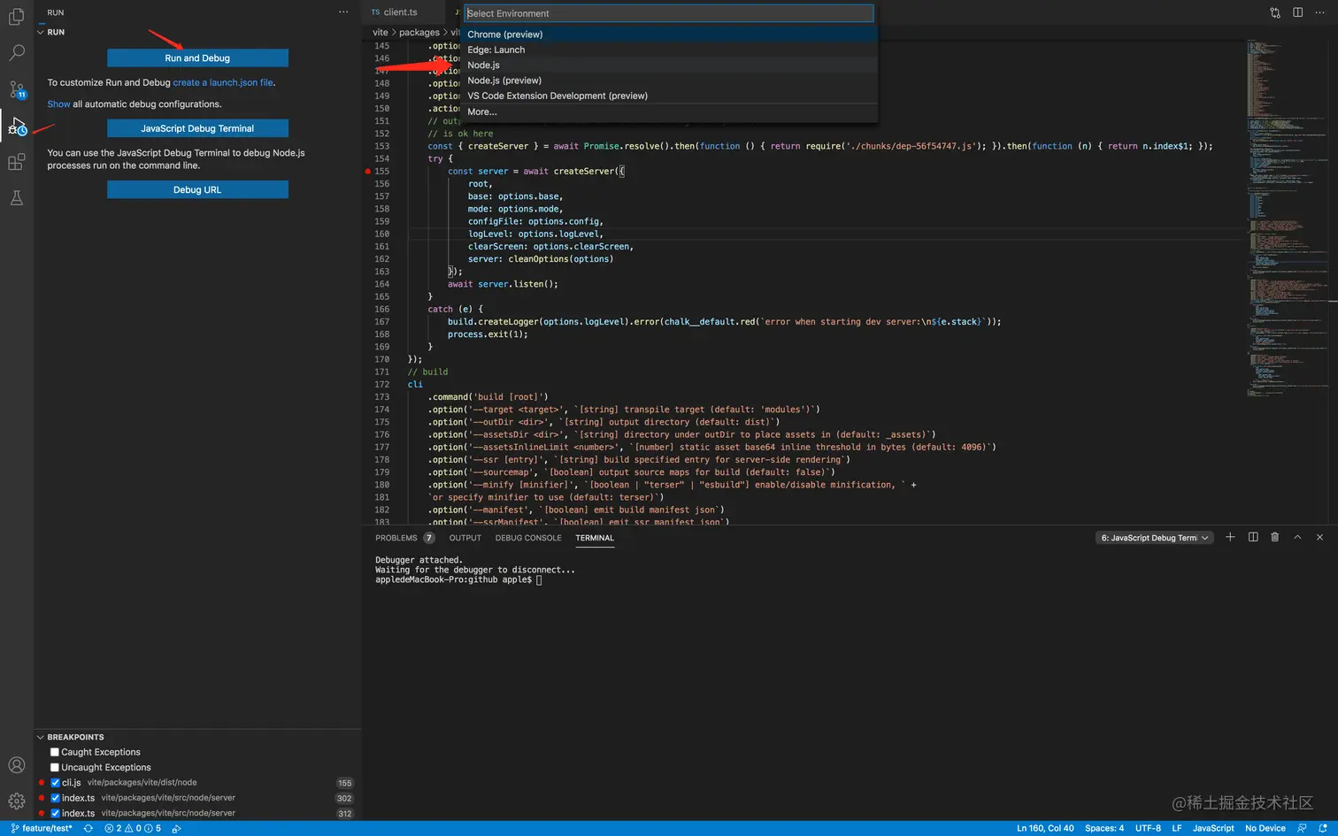
Task: Kill the terminal with trash icon
Action: 1275,537
